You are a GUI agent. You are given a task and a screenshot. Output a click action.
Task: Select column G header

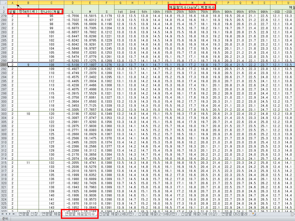(120, 3)
